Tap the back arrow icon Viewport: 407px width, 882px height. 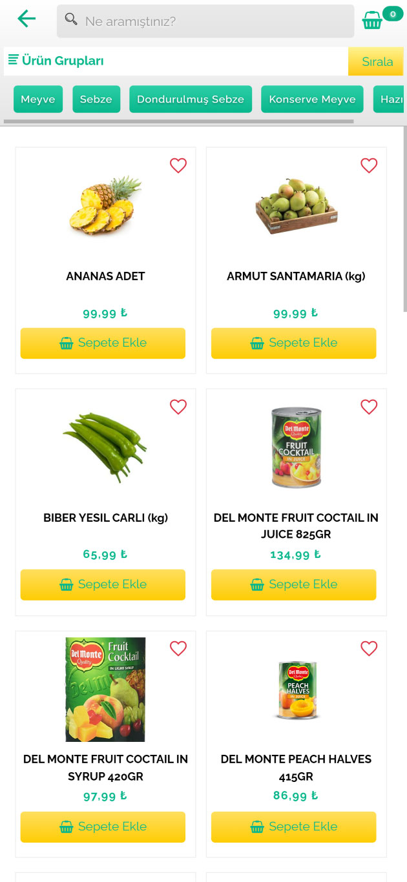pyautogui.click(x=26, y=19)
